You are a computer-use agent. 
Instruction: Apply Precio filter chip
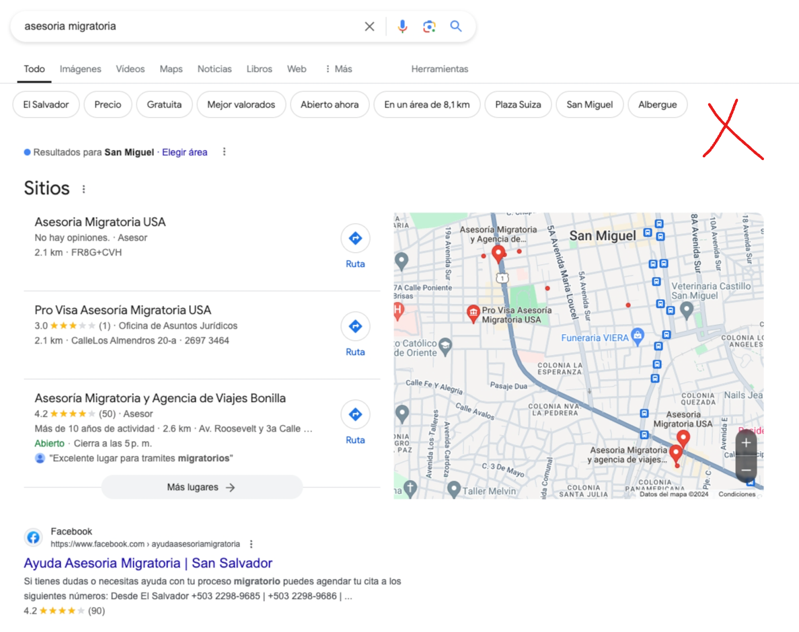coord(108,104)
